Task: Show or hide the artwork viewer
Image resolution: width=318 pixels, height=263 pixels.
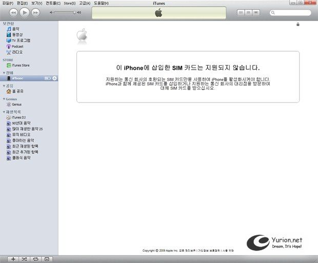Action: tap(47, 259)
